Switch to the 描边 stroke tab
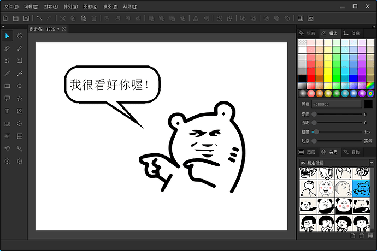 (x=329, y=33)
